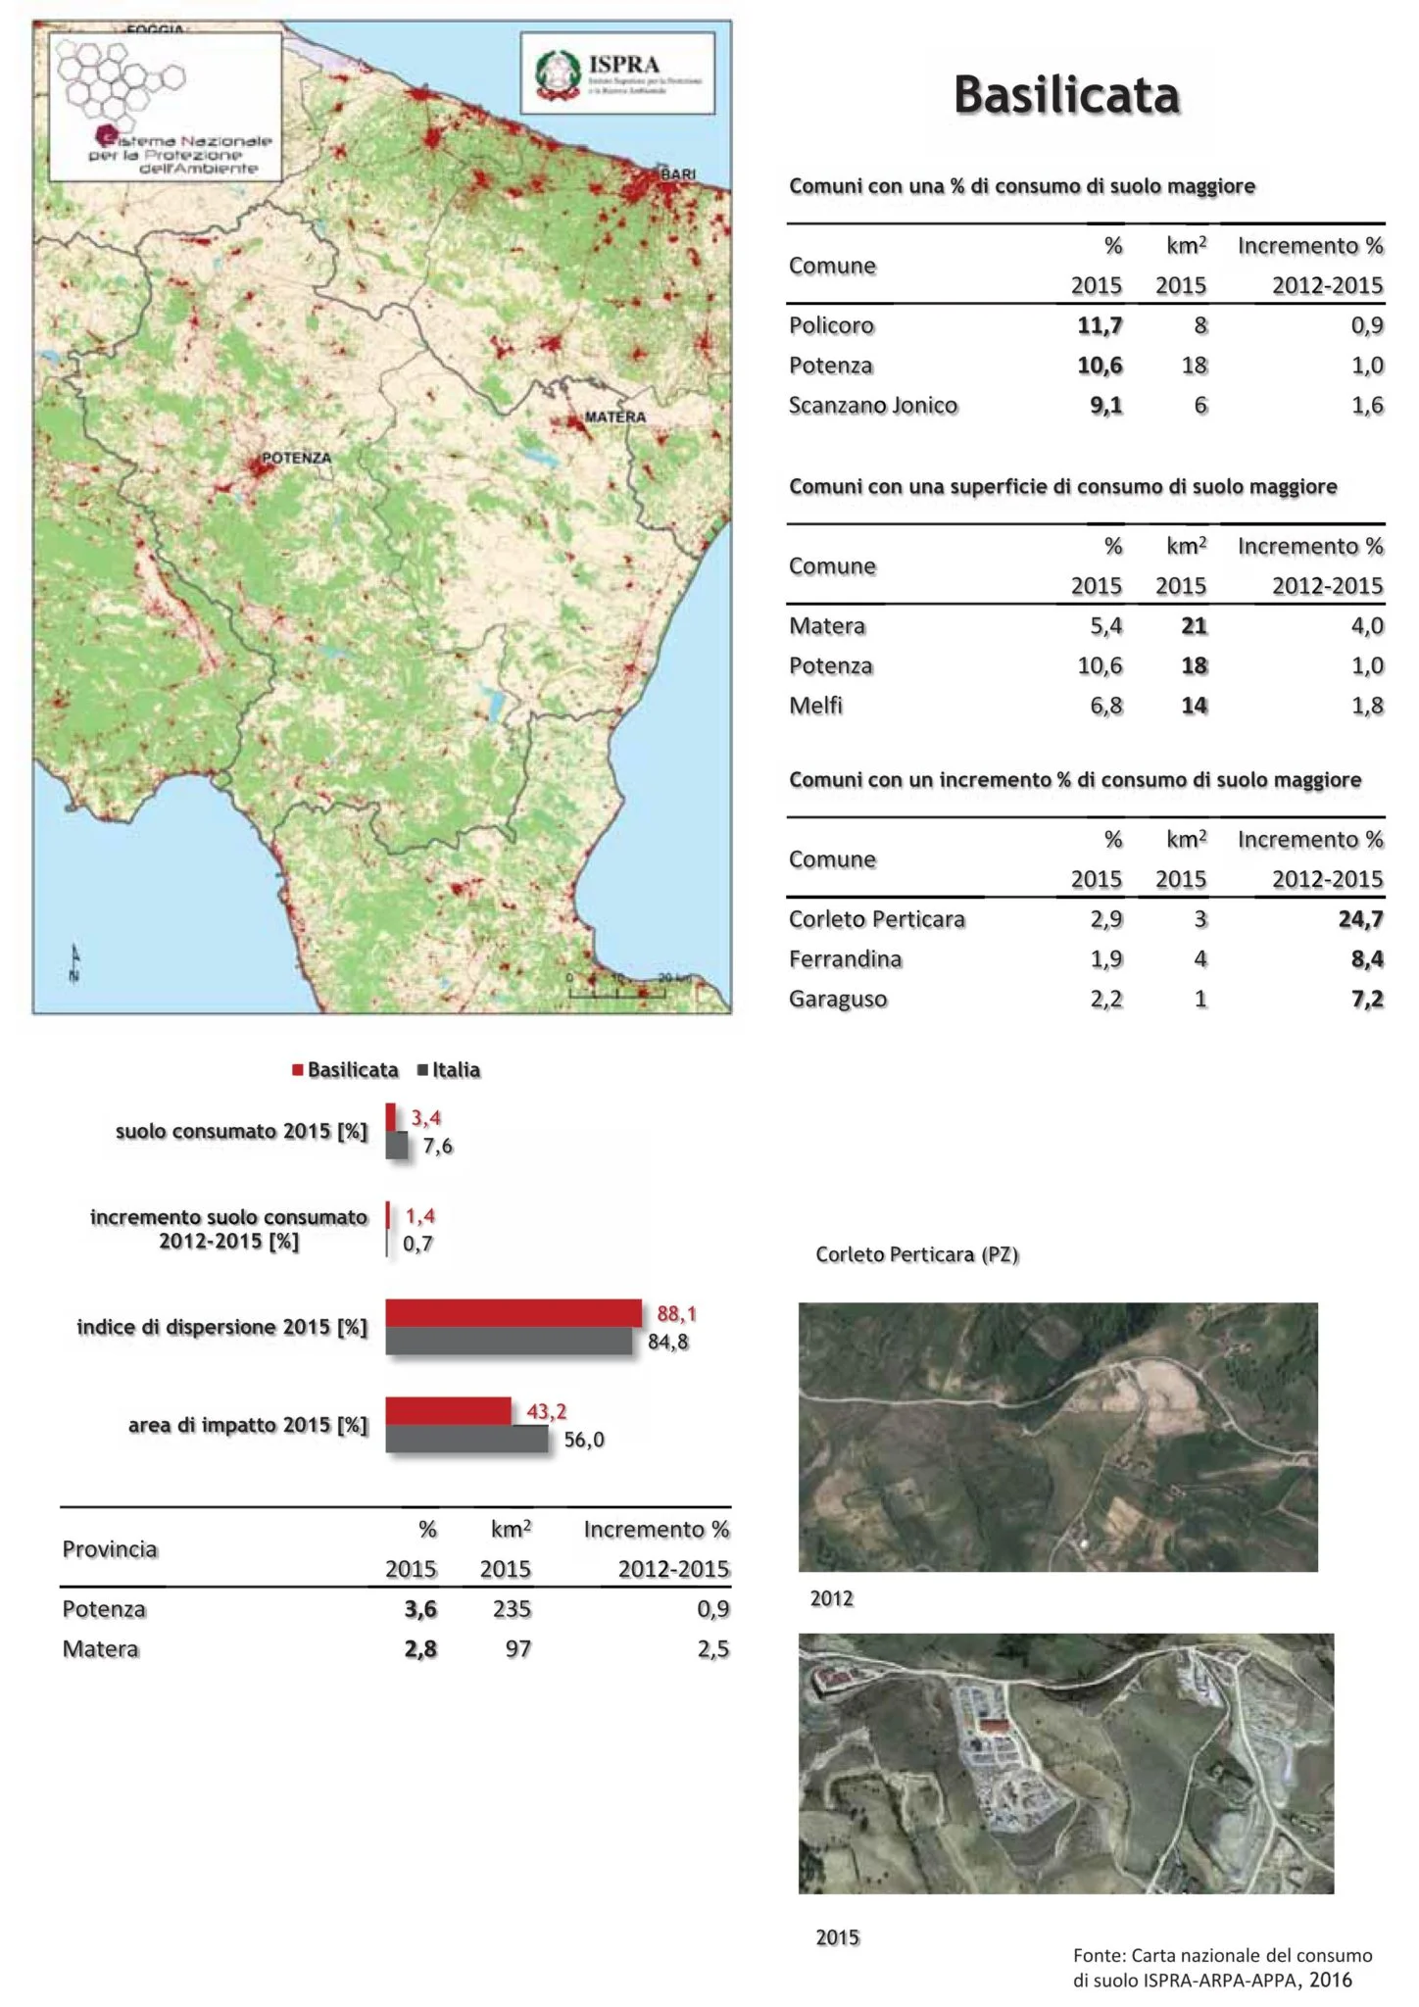This screenshot has width=1419, height=2007.
Task: Click the '7,6' Italia chart value
Action: click(437, 1146)
